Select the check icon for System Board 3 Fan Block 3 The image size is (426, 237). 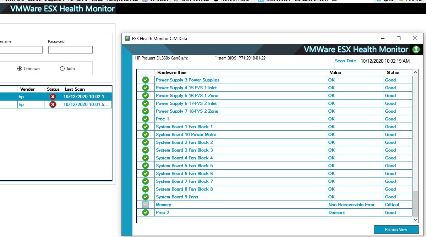point(146,150)
